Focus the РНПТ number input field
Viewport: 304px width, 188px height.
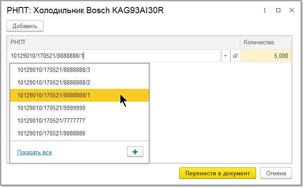click(x=114, y=56)
